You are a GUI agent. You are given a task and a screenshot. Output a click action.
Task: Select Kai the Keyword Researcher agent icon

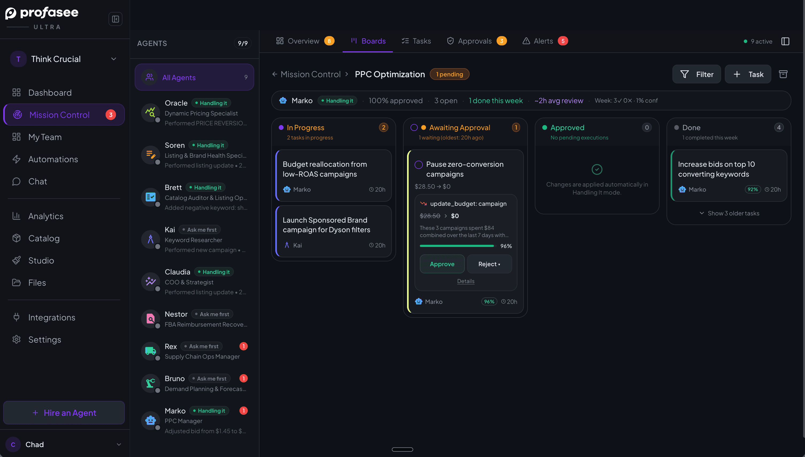pos(151,240)
